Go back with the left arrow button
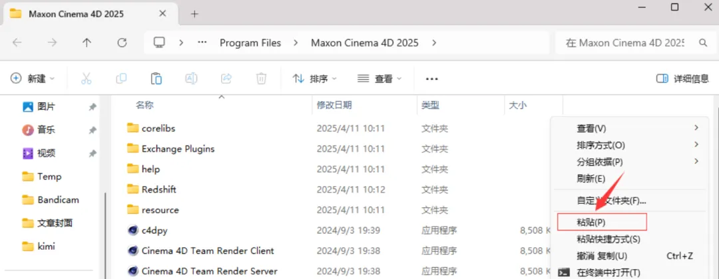This screenshot has width=719, height=279. 17,43
